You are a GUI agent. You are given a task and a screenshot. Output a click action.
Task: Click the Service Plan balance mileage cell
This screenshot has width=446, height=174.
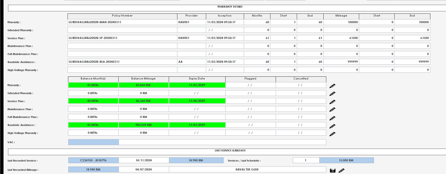click(144, 101)
